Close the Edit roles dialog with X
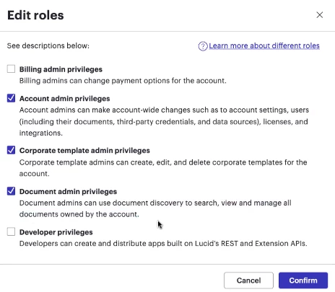Viewport: 335px width, 292px height. click(x=319, y=15)
